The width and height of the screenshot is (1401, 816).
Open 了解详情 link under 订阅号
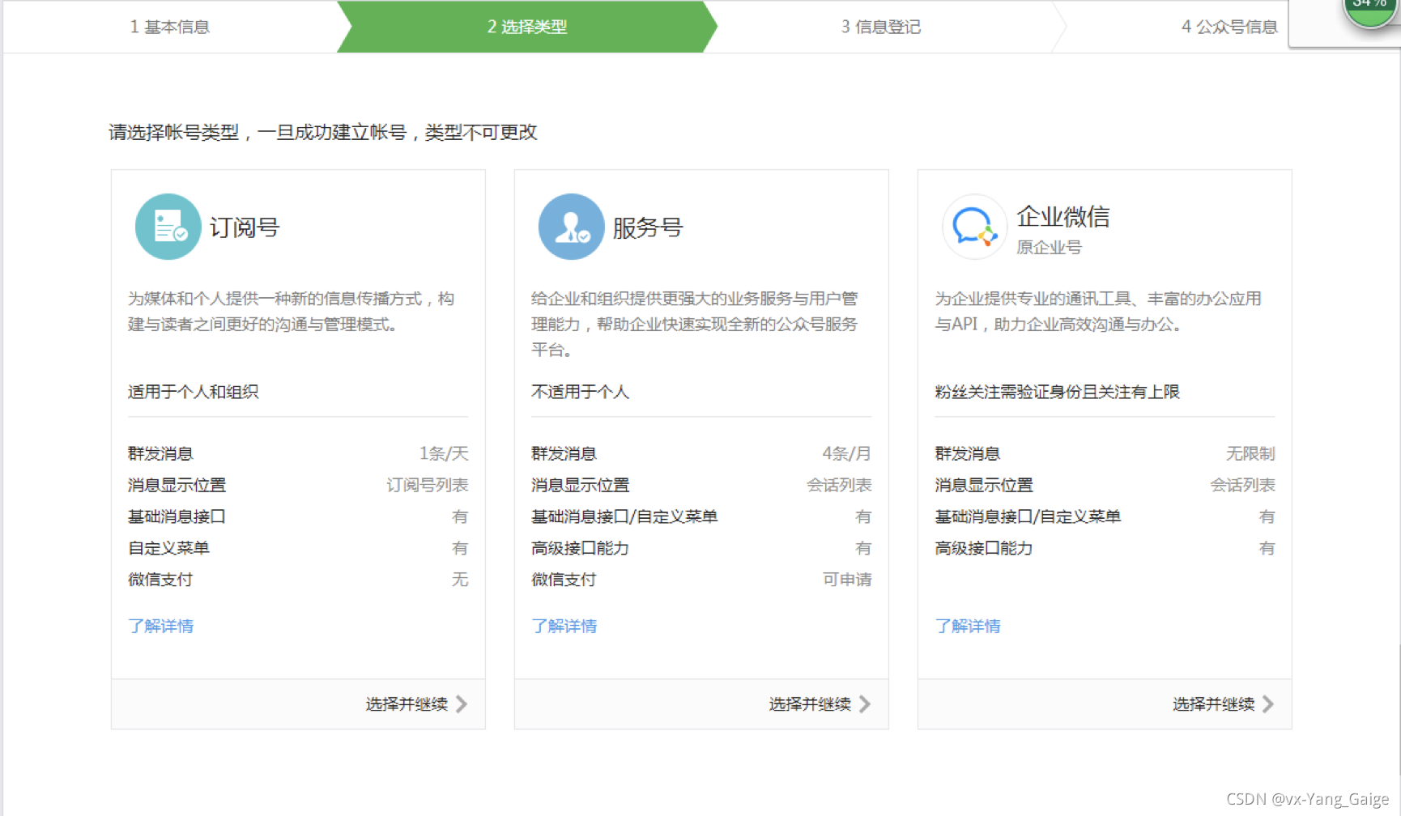click(x=161, y=626)
